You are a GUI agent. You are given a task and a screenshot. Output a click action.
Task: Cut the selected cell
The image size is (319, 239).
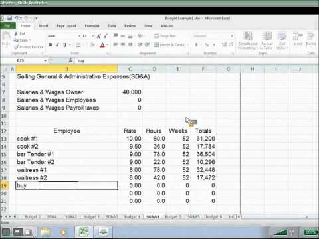tap(20, 34)
